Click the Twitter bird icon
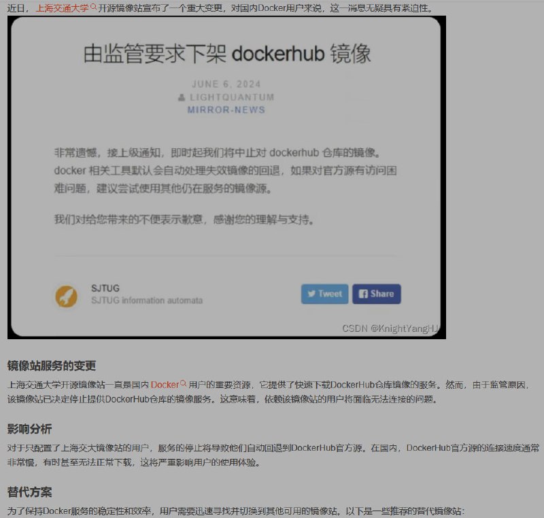Image resolution: width=544 pixels, height=518 pixels. pos(311,294)
